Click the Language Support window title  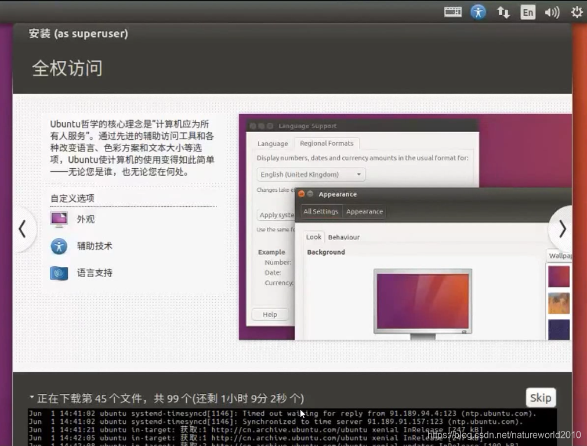click(307, 126)
